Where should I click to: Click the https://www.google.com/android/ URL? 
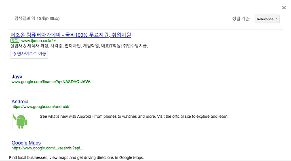pyautogui.click(x=40, y=107)
